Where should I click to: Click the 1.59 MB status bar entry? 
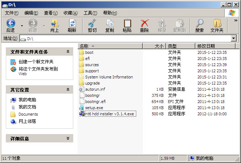(167, 158)
